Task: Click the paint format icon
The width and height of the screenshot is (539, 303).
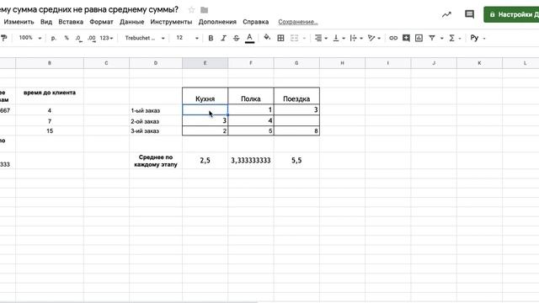Action: 3,38
